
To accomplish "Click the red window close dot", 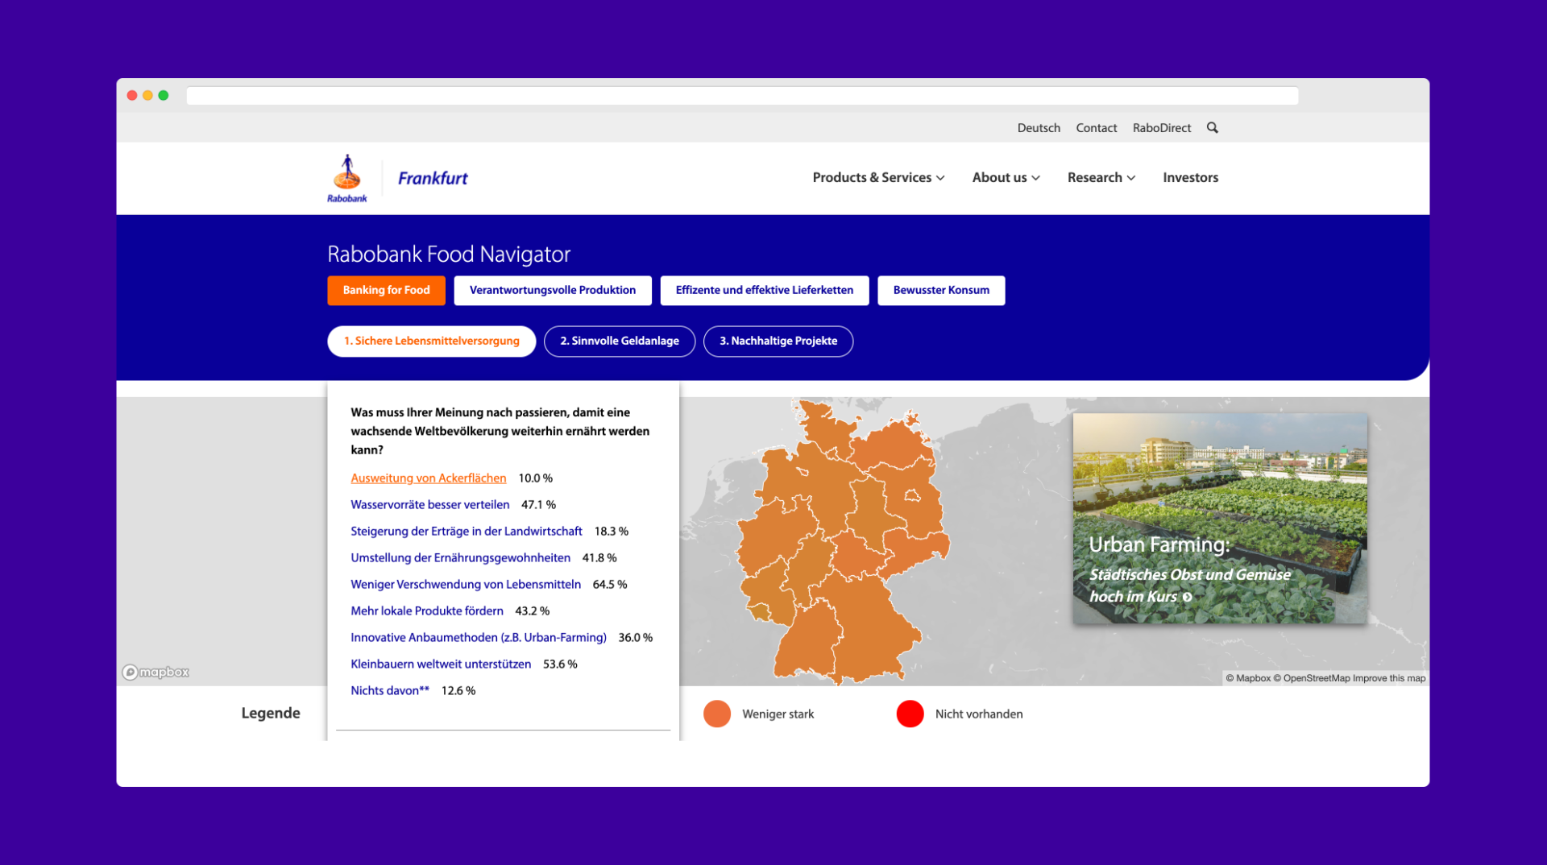I will (132, 95).
